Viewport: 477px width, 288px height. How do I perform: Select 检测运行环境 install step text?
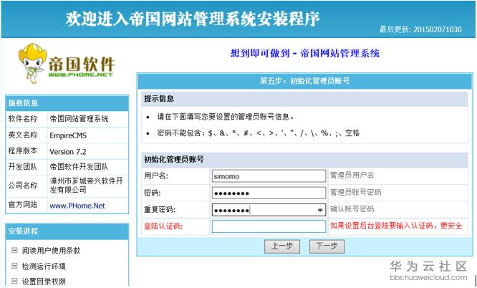point(44,267)
